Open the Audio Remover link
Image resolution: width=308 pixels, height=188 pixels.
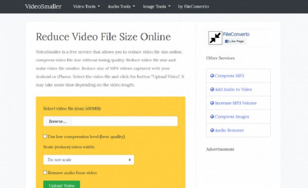[229, 130]
